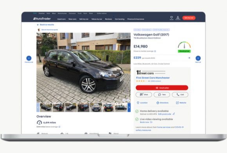Go to the Previous ad arrow
227x153 pixels.
tap(29, 58)
